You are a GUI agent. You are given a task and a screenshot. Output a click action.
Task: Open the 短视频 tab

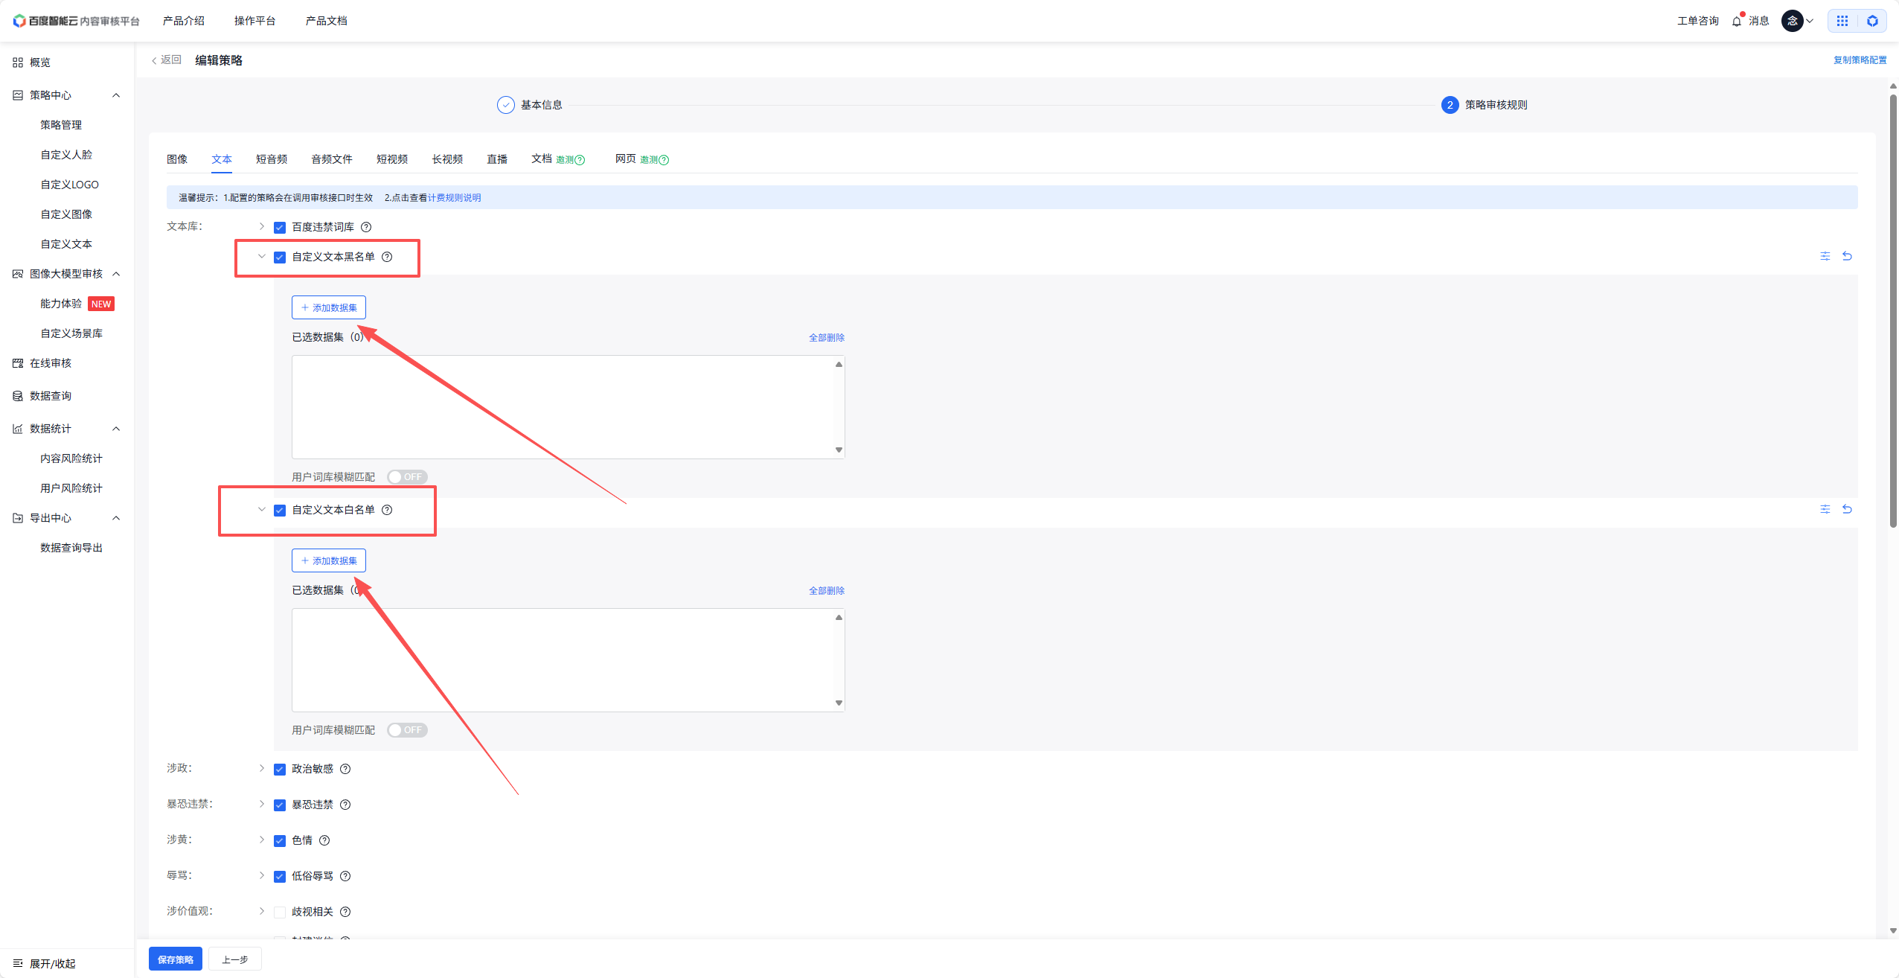pos(391,159)
